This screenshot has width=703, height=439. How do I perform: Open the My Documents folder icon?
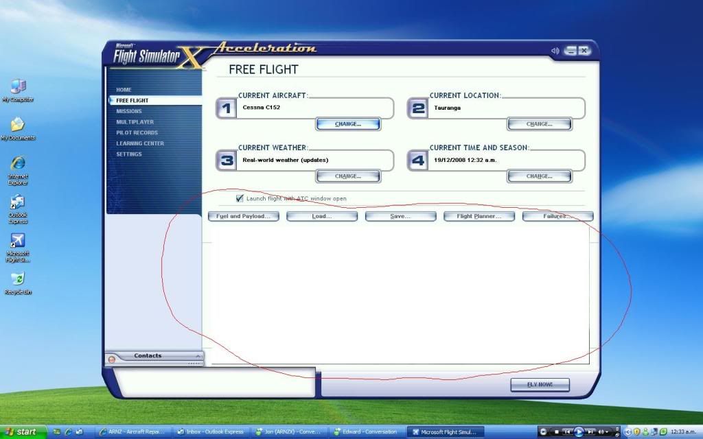18,126
